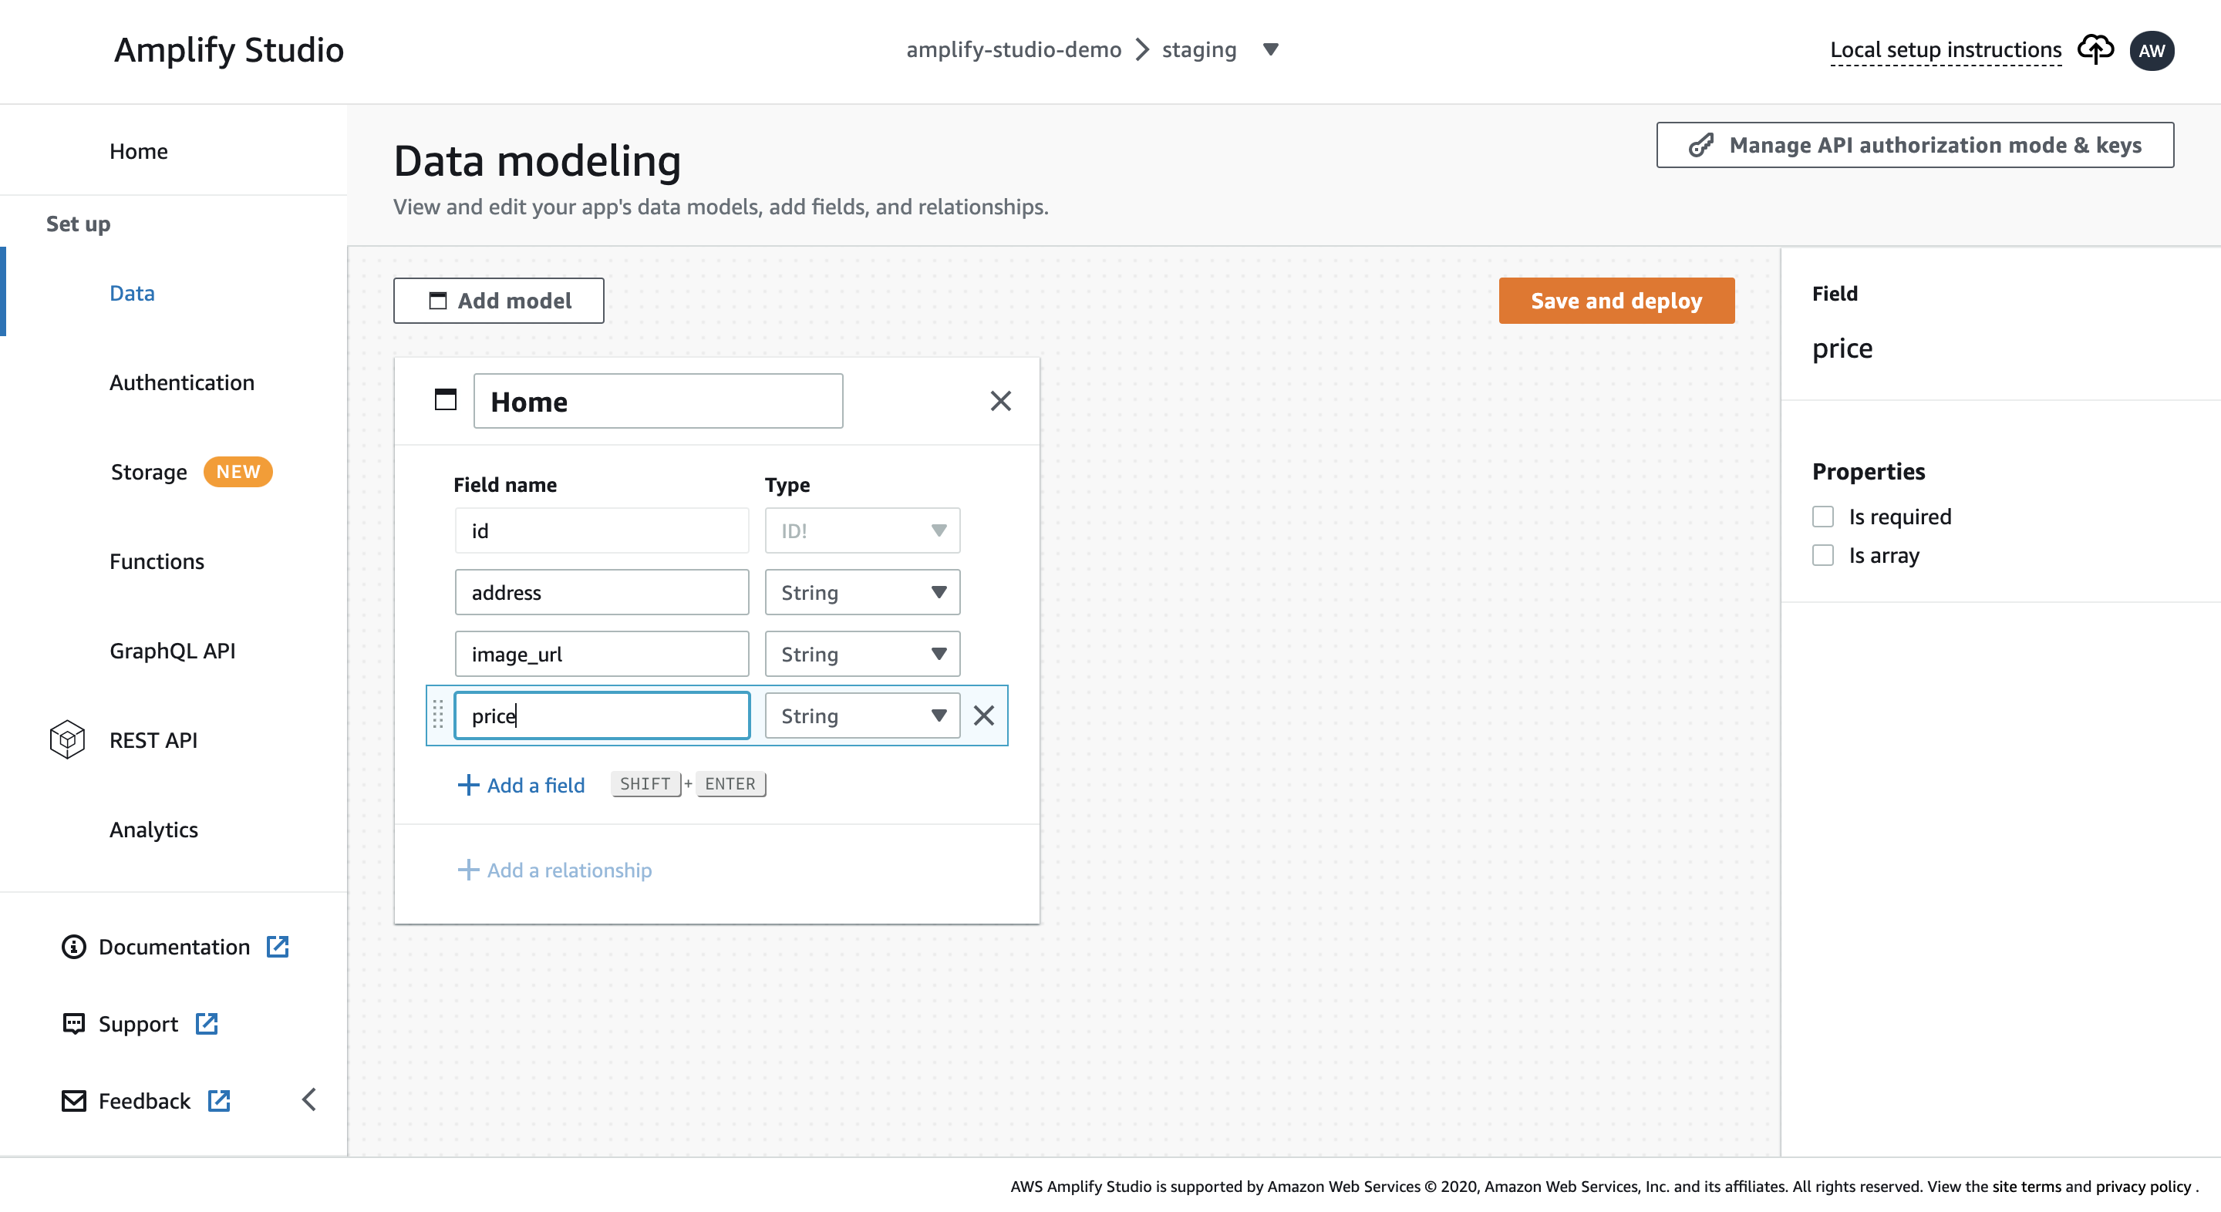The height and width of the screenshot is (1212, 2221).
Task: Click the drag handle on price row
Action: 438,715
